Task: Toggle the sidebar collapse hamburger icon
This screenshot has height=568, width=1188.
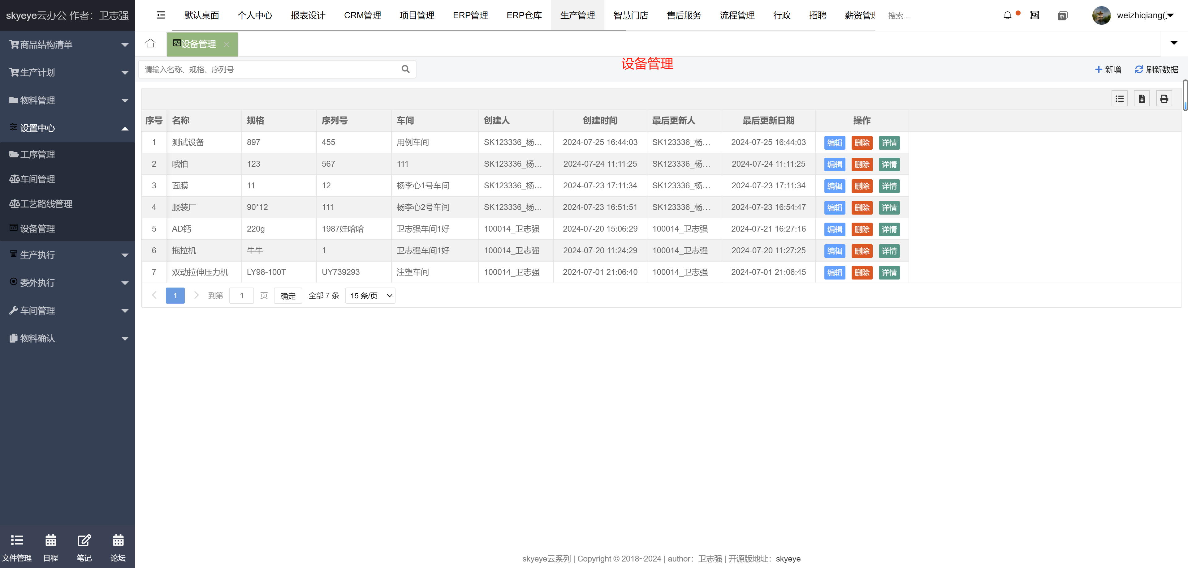Action: (161, 15)
